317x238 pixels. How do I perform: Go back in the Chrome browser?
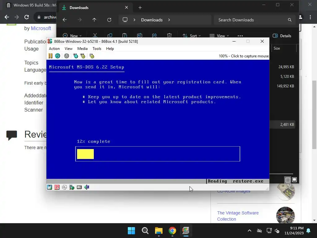(x=7, y=17)
